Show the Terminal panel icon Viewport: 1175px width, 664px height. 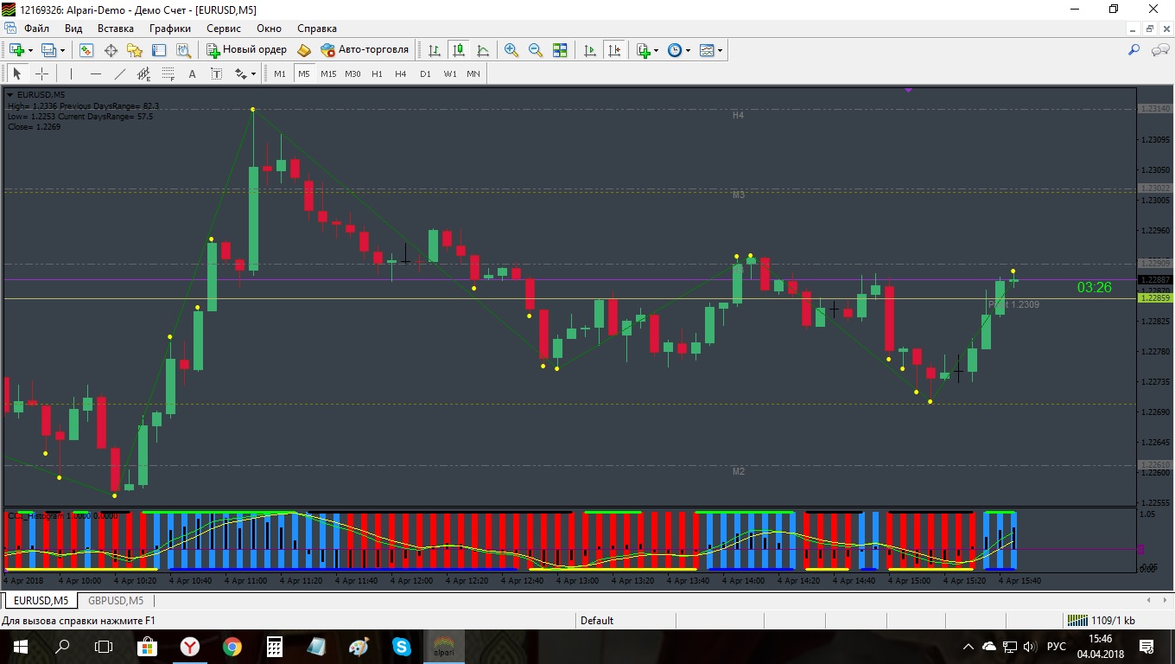click(159, 50)
